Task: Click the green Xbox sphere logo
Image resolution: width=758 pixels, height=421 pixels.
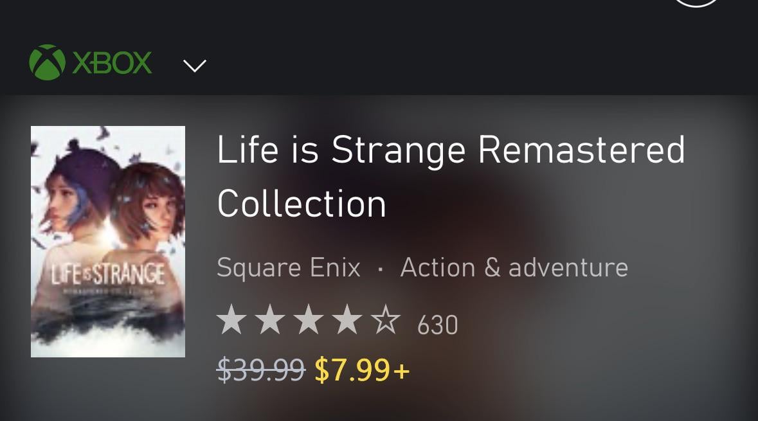Action: tap(47, 62)
